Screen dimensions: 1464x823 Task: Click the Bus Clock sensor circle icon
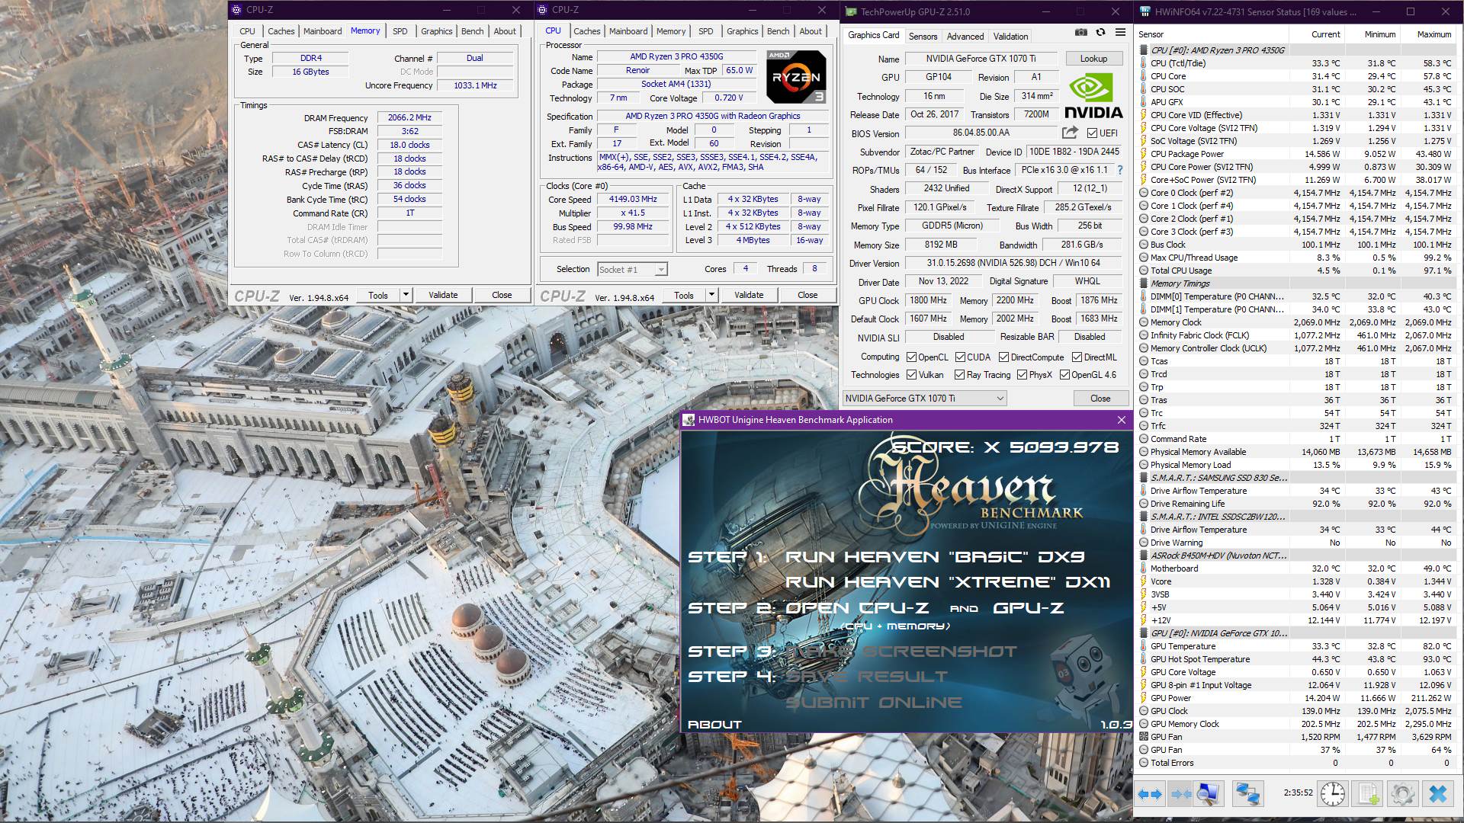pyautogui.click(x=1143, y=245)
